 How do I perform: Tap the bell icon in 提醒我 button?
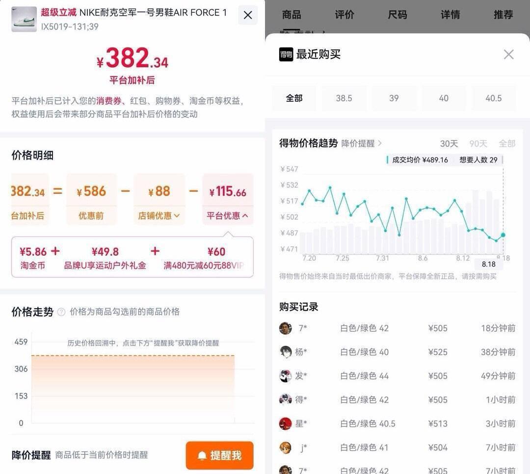[202, 455]
